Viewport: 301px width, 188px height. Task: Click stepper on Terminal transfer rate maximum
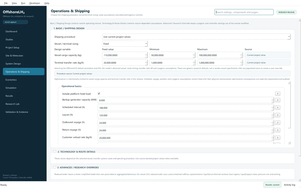tap(242, 63)
